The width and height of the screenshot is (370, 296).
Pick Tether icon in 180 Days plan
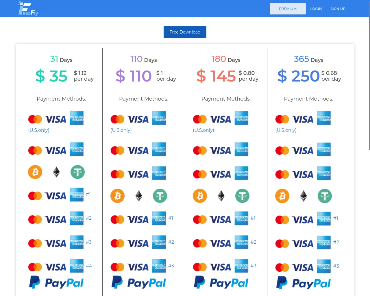[x=242, y=196]
